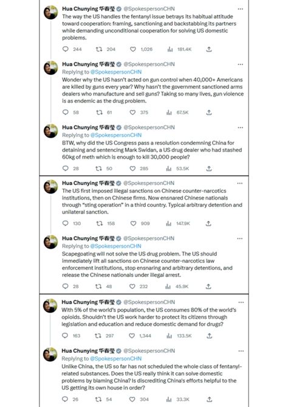Open profile avatar on illegal sanctions tweet

coord(50,186)
